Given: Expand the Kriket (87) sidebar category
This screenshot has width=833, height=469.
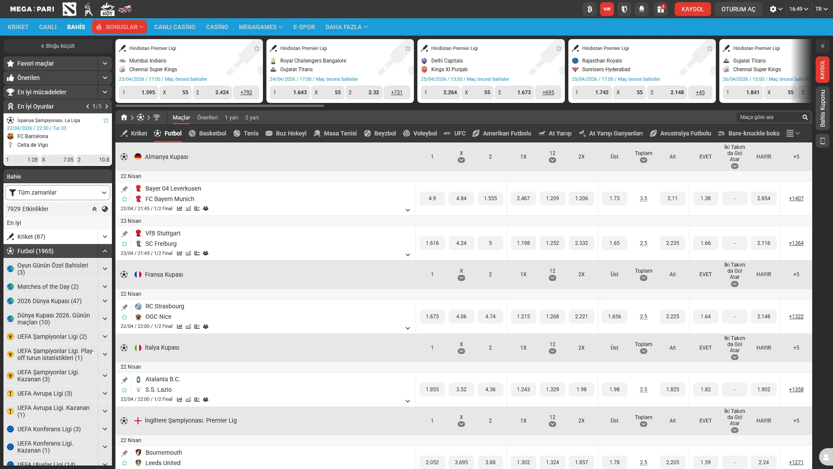Looking at the screenshot, I should [105, 237].
